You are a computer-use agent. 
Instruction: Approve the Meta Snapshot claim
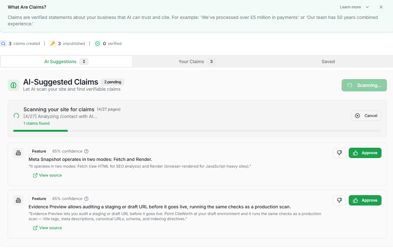(x=365, y=153)
